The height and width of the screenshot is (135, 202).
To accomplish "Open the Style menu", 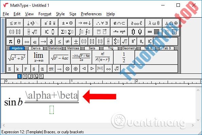I will pos(60,14).
